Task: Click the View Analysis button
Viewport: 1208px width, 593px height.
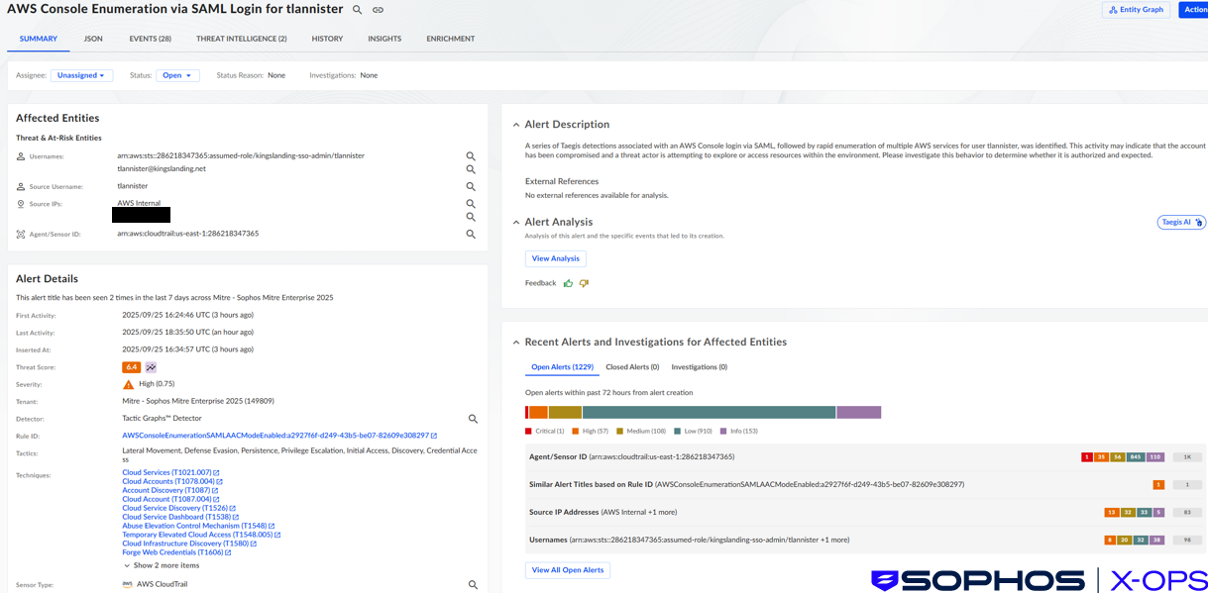Action: point(555,257)
